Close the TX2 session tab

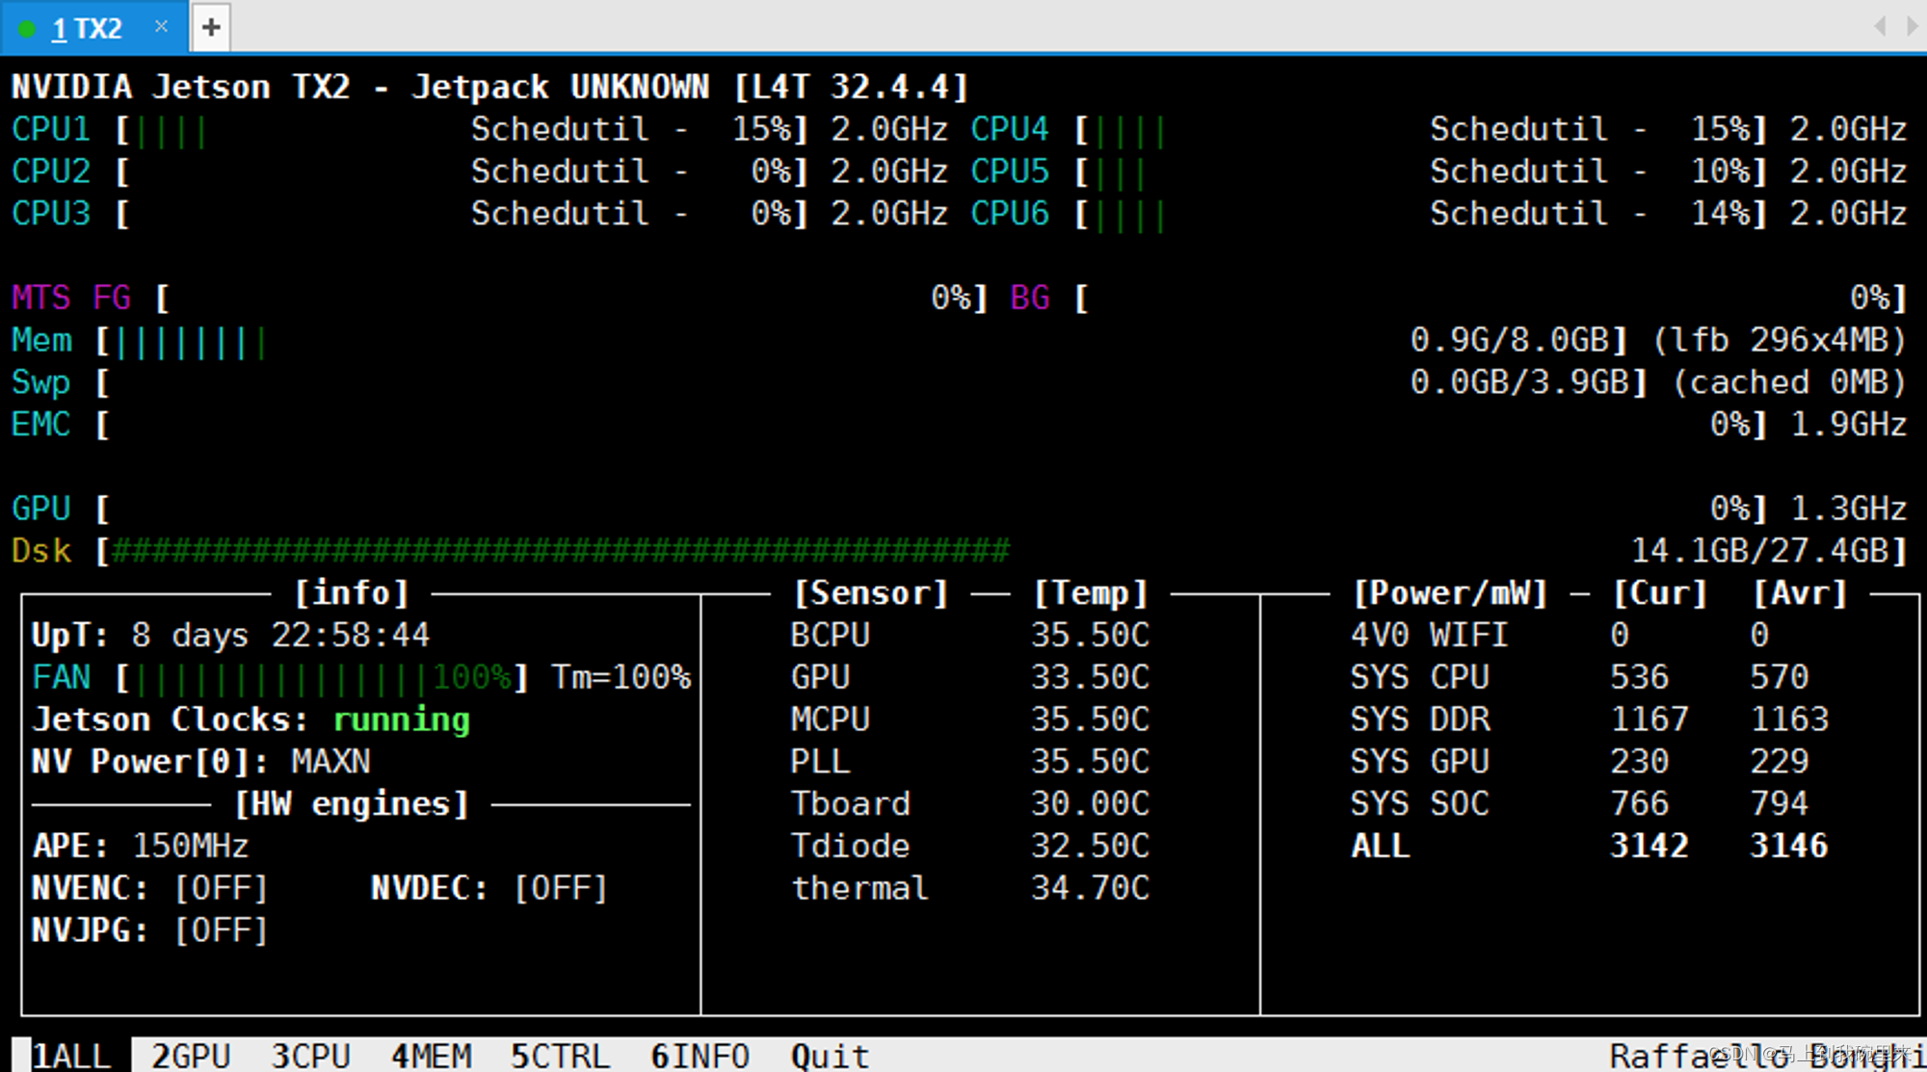tap(161, 26)
